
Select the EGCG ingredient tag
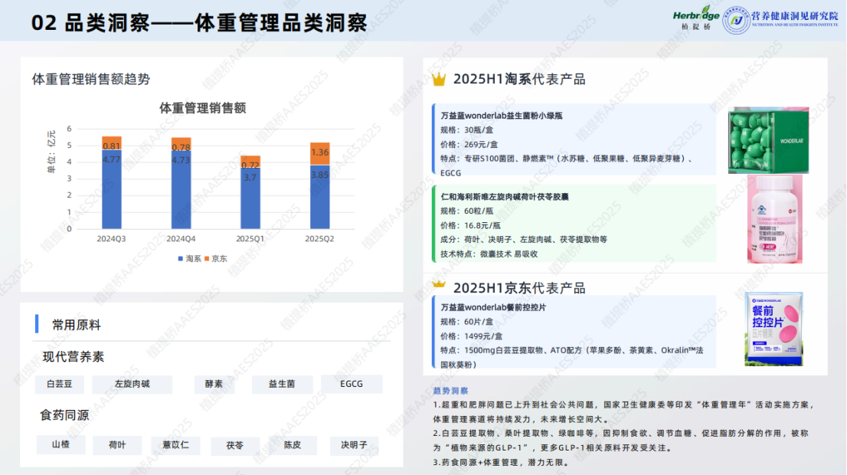[352, 384]
